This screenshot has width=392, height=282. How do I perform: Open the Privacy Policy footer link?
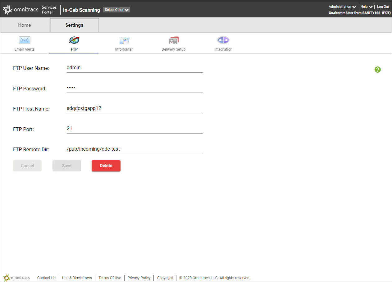(x=139, y=278)
